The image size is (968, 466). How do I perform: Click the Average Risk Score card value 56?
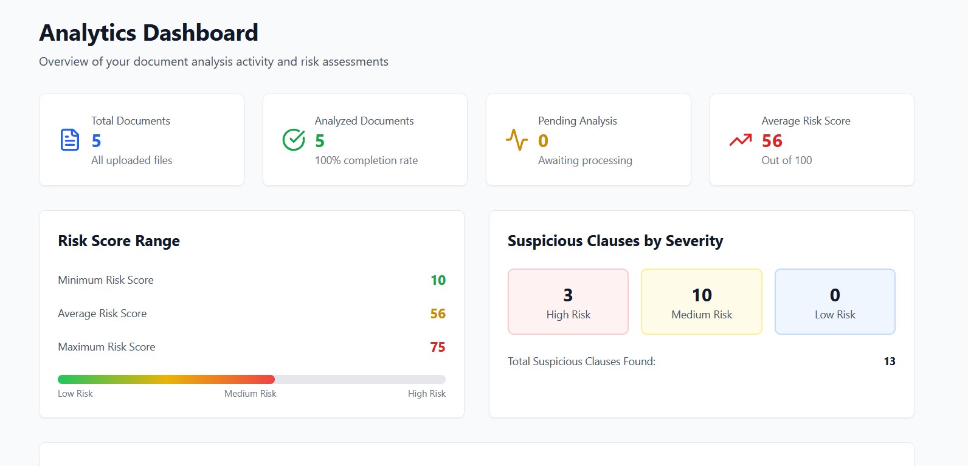tap(772, 141)
